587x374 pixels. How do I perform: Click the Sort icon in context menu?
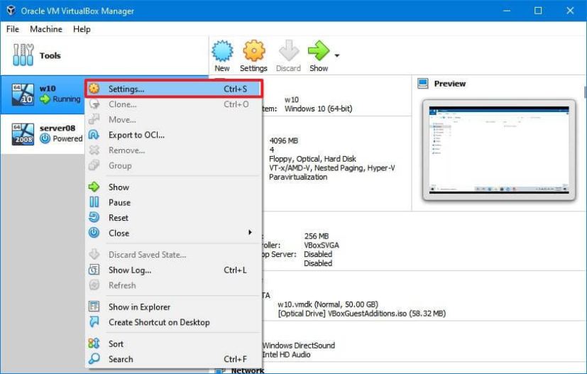tap(94, 343)
